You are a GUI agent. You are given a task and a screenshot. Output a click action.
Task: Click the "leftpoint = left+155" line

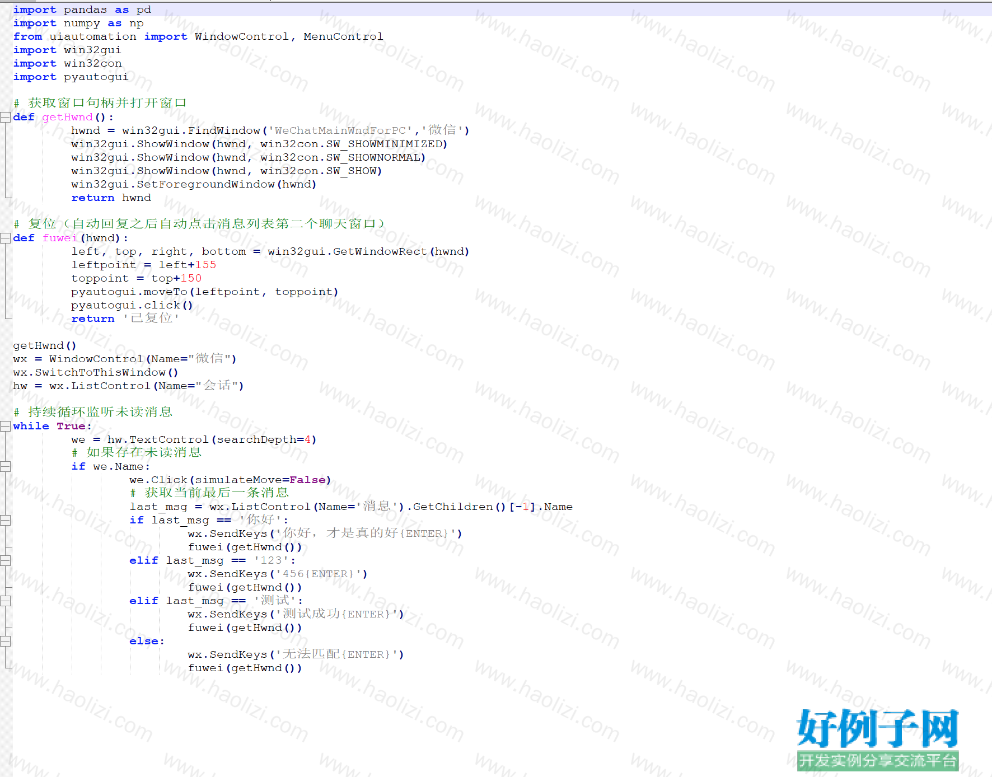point(143,265)
